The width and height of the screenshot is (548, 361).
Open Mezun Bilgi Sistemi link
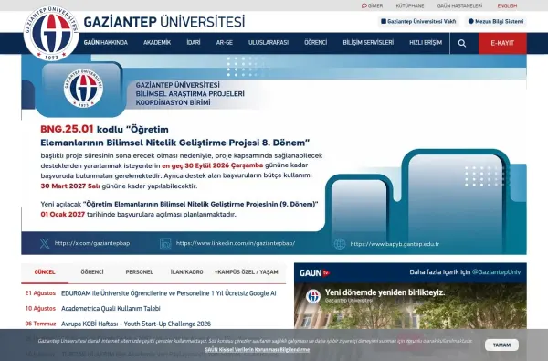point(496,21)
